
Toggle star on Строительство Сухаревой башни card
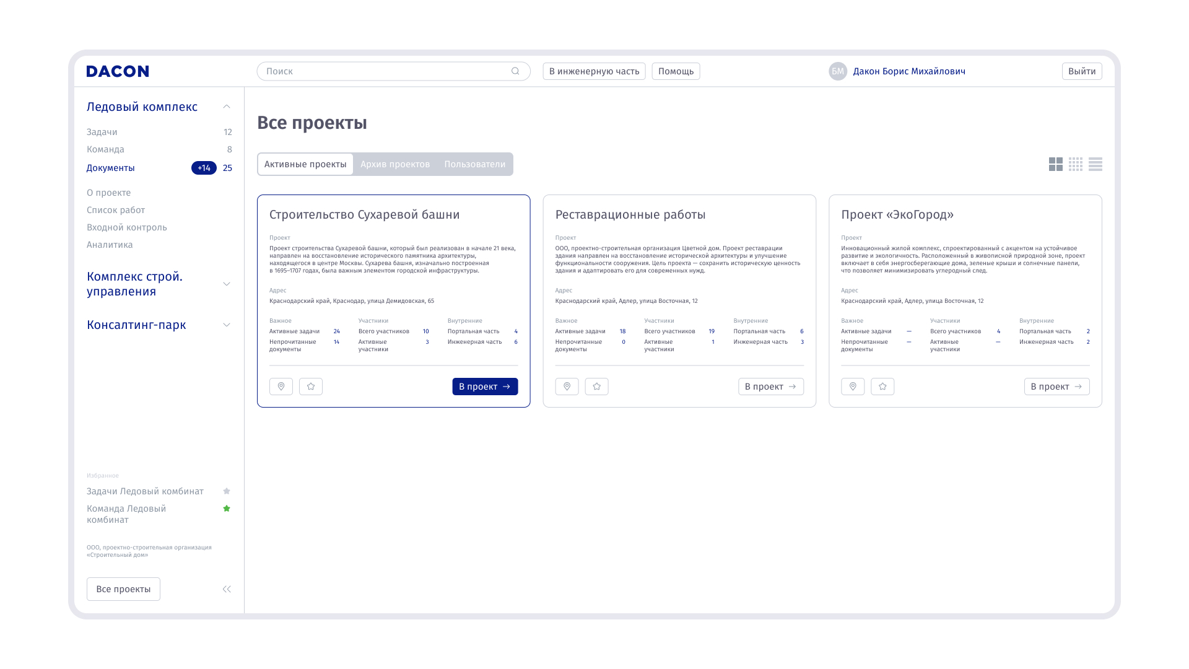point(311,387)
